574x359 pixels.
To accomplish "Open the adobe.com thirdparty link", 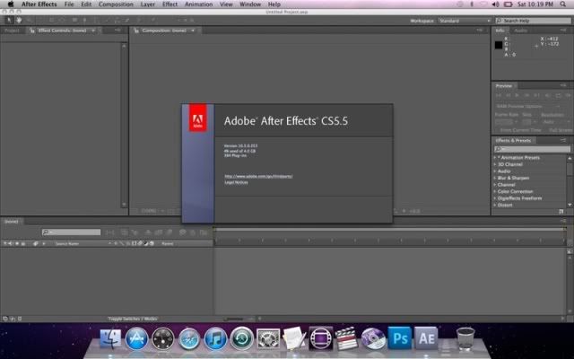I will pos(258,176).
